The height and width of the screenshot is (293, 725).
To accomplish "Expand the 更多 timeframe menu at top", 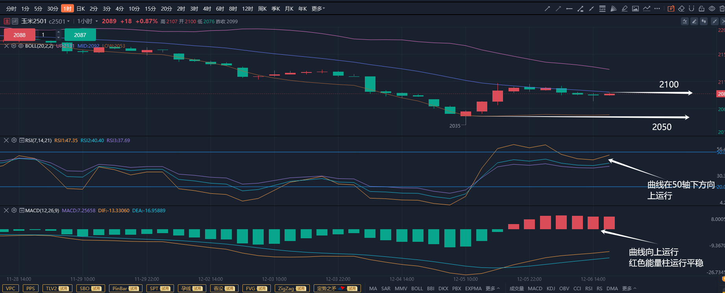I will click(318, 9).
